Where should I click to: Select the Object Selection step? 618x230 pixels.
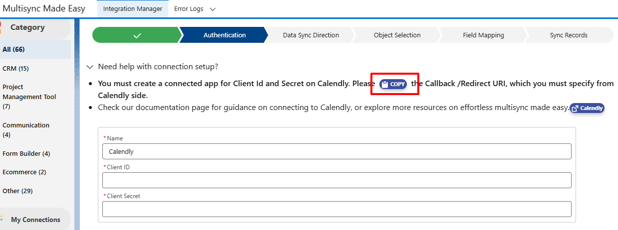point(397,35)
